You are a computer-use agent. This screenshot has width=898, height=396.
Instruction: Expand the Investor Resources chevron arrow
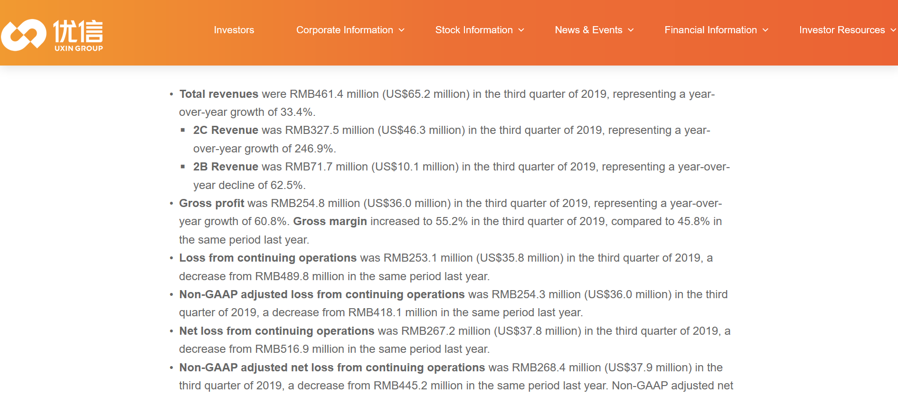(893, 30)
